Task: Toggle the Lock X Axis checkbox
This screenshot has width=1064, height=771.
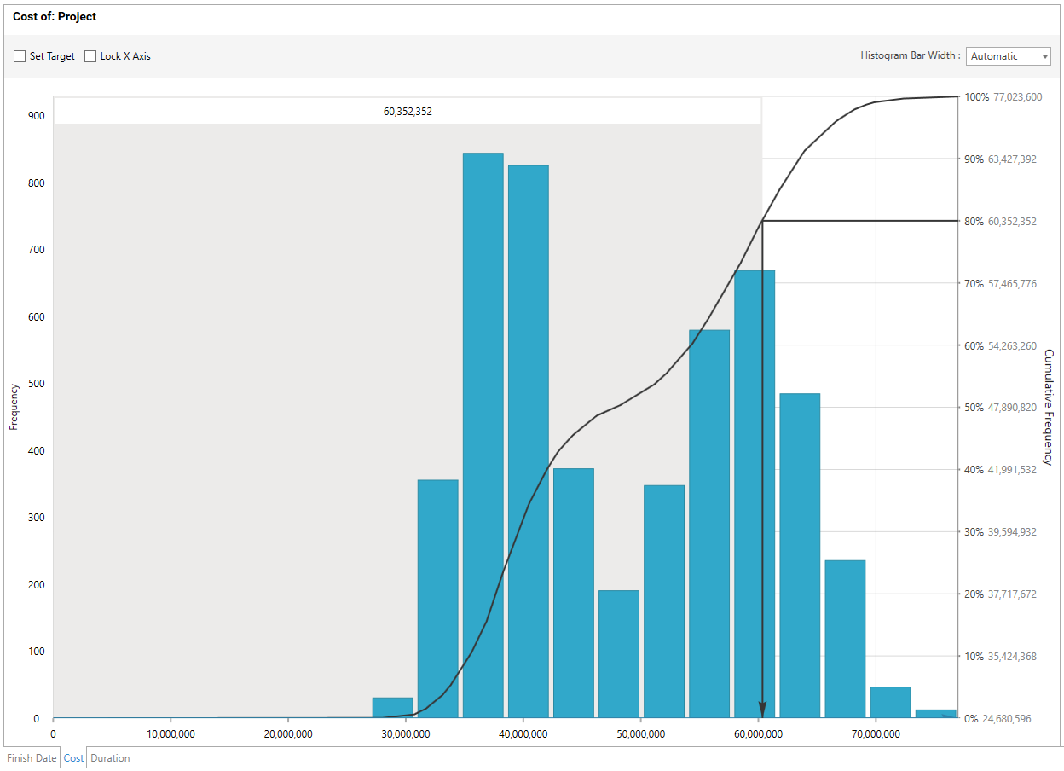Action: [x=90, y=56]
